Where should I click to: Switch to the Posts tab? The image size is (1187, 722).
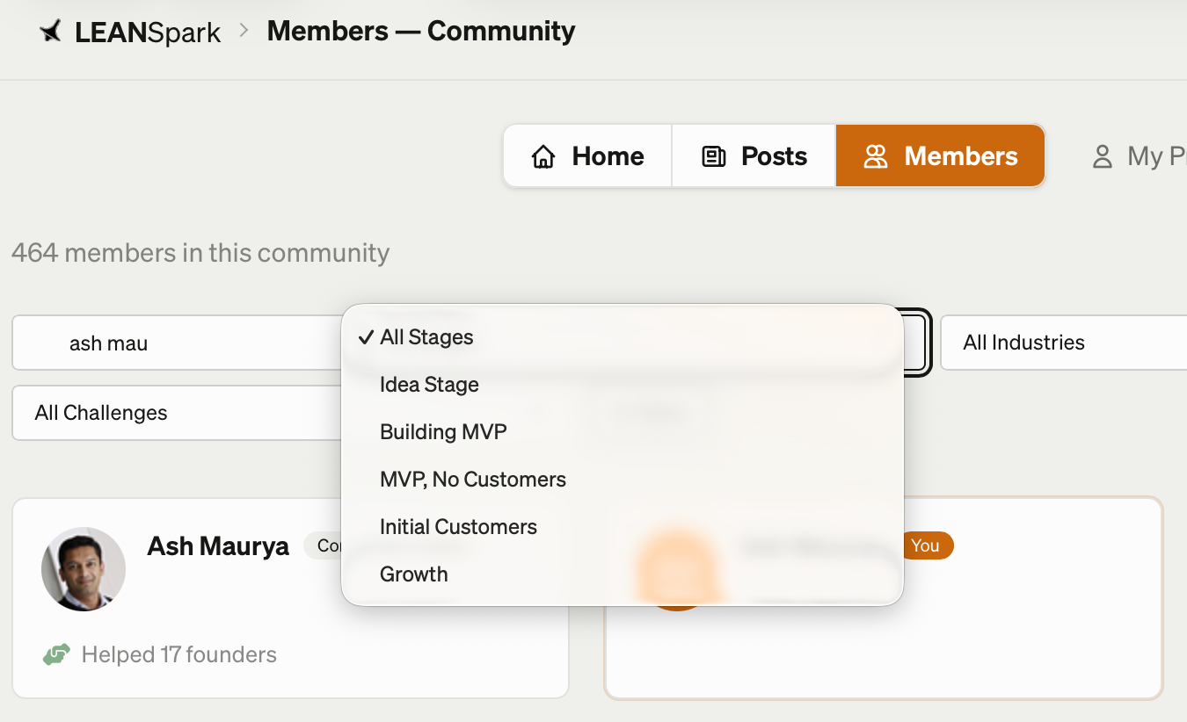pos(754,155)
